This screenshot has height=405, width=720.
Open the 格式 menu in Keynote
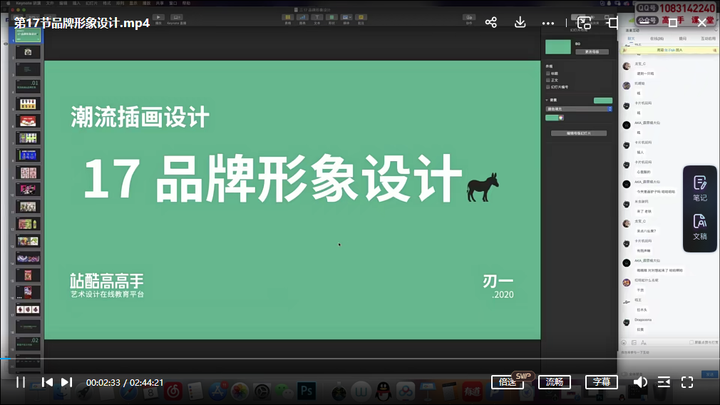(106, 4)
